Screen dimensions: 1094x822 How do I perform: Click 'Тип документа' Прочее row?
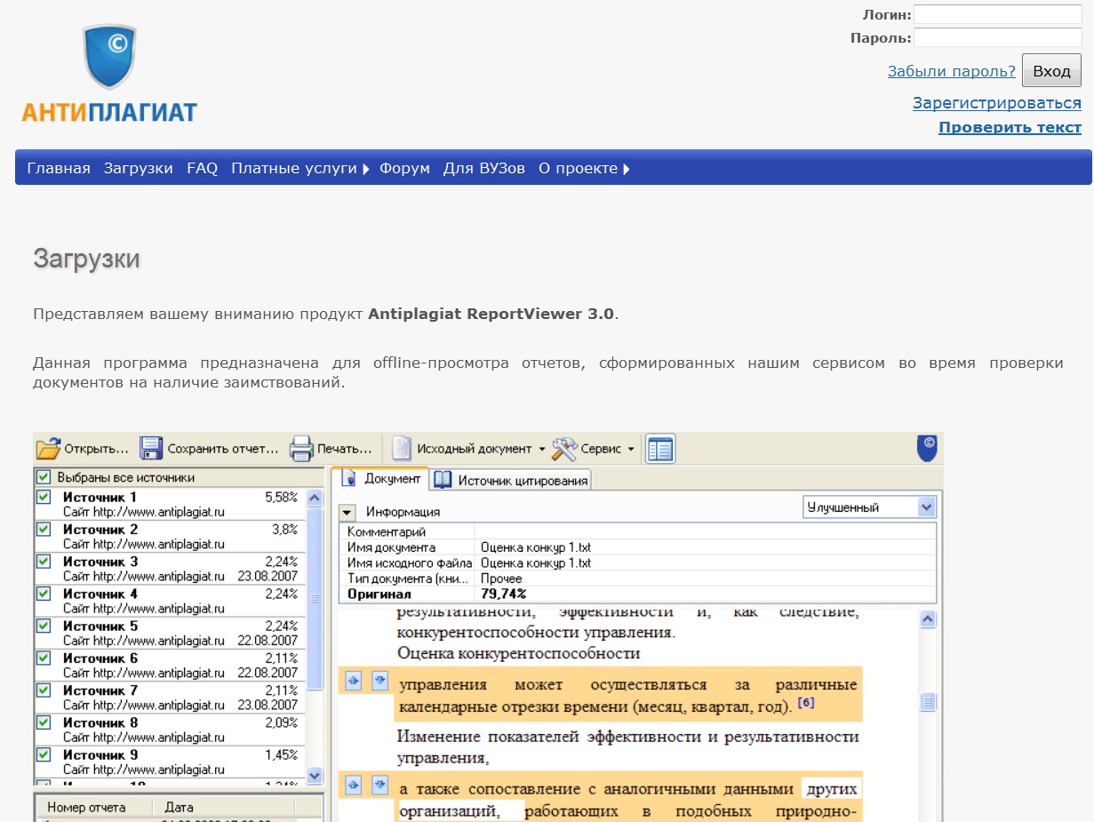coord(637,579)
